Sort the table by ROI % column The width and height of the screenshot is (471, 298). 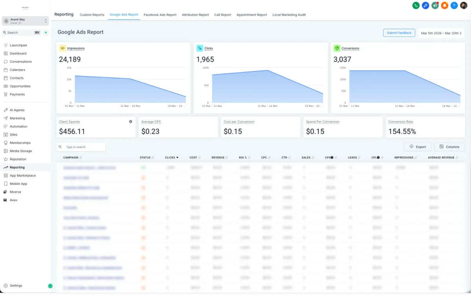[245, 157]
